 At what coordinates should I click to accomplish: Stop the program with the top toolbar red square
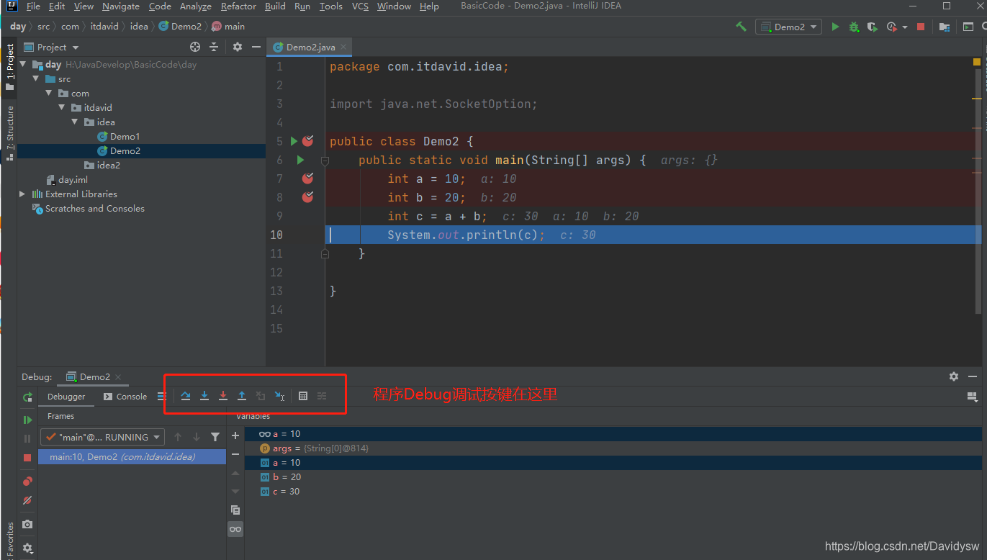tap(920, 27)
